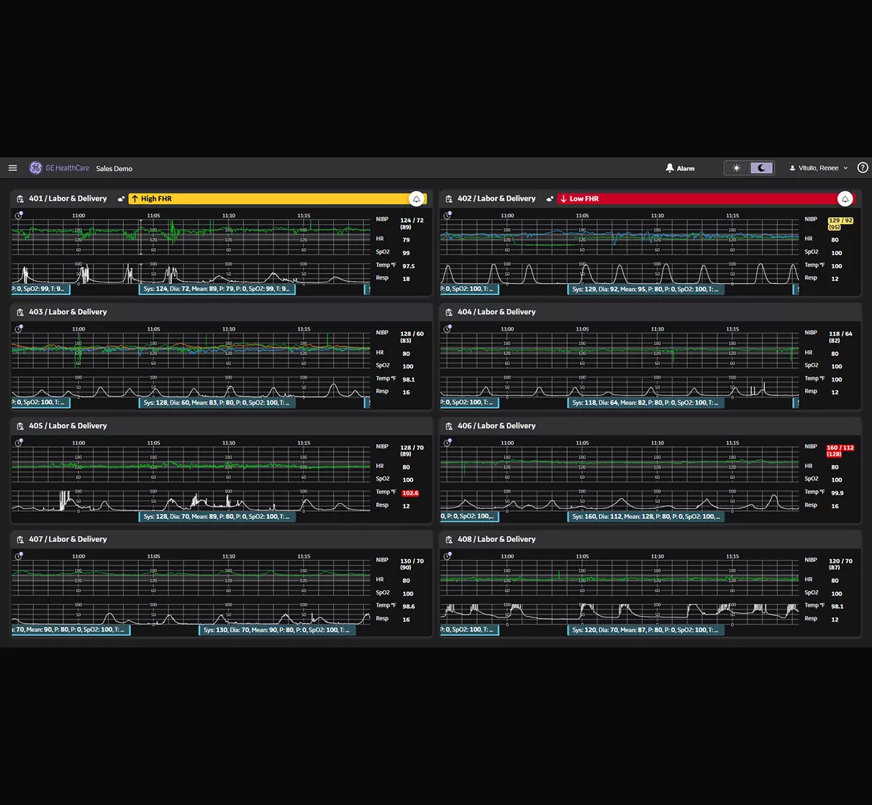Open the help question mark icon

coord(863,168)
